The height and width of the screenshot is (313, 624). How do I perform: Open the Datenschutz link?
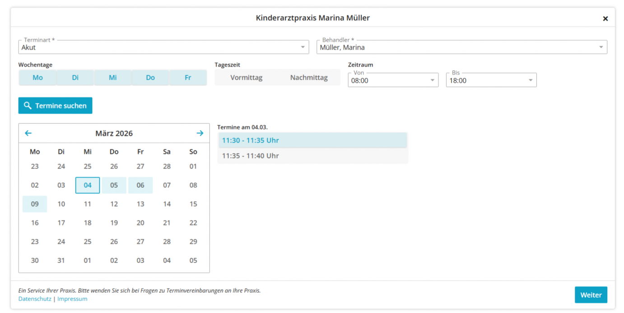pos(35,299)
